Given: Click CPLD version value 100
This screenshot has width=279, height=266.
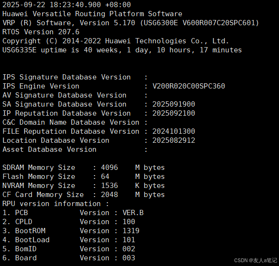Looking at the screenshot, I should pos(129,222).
